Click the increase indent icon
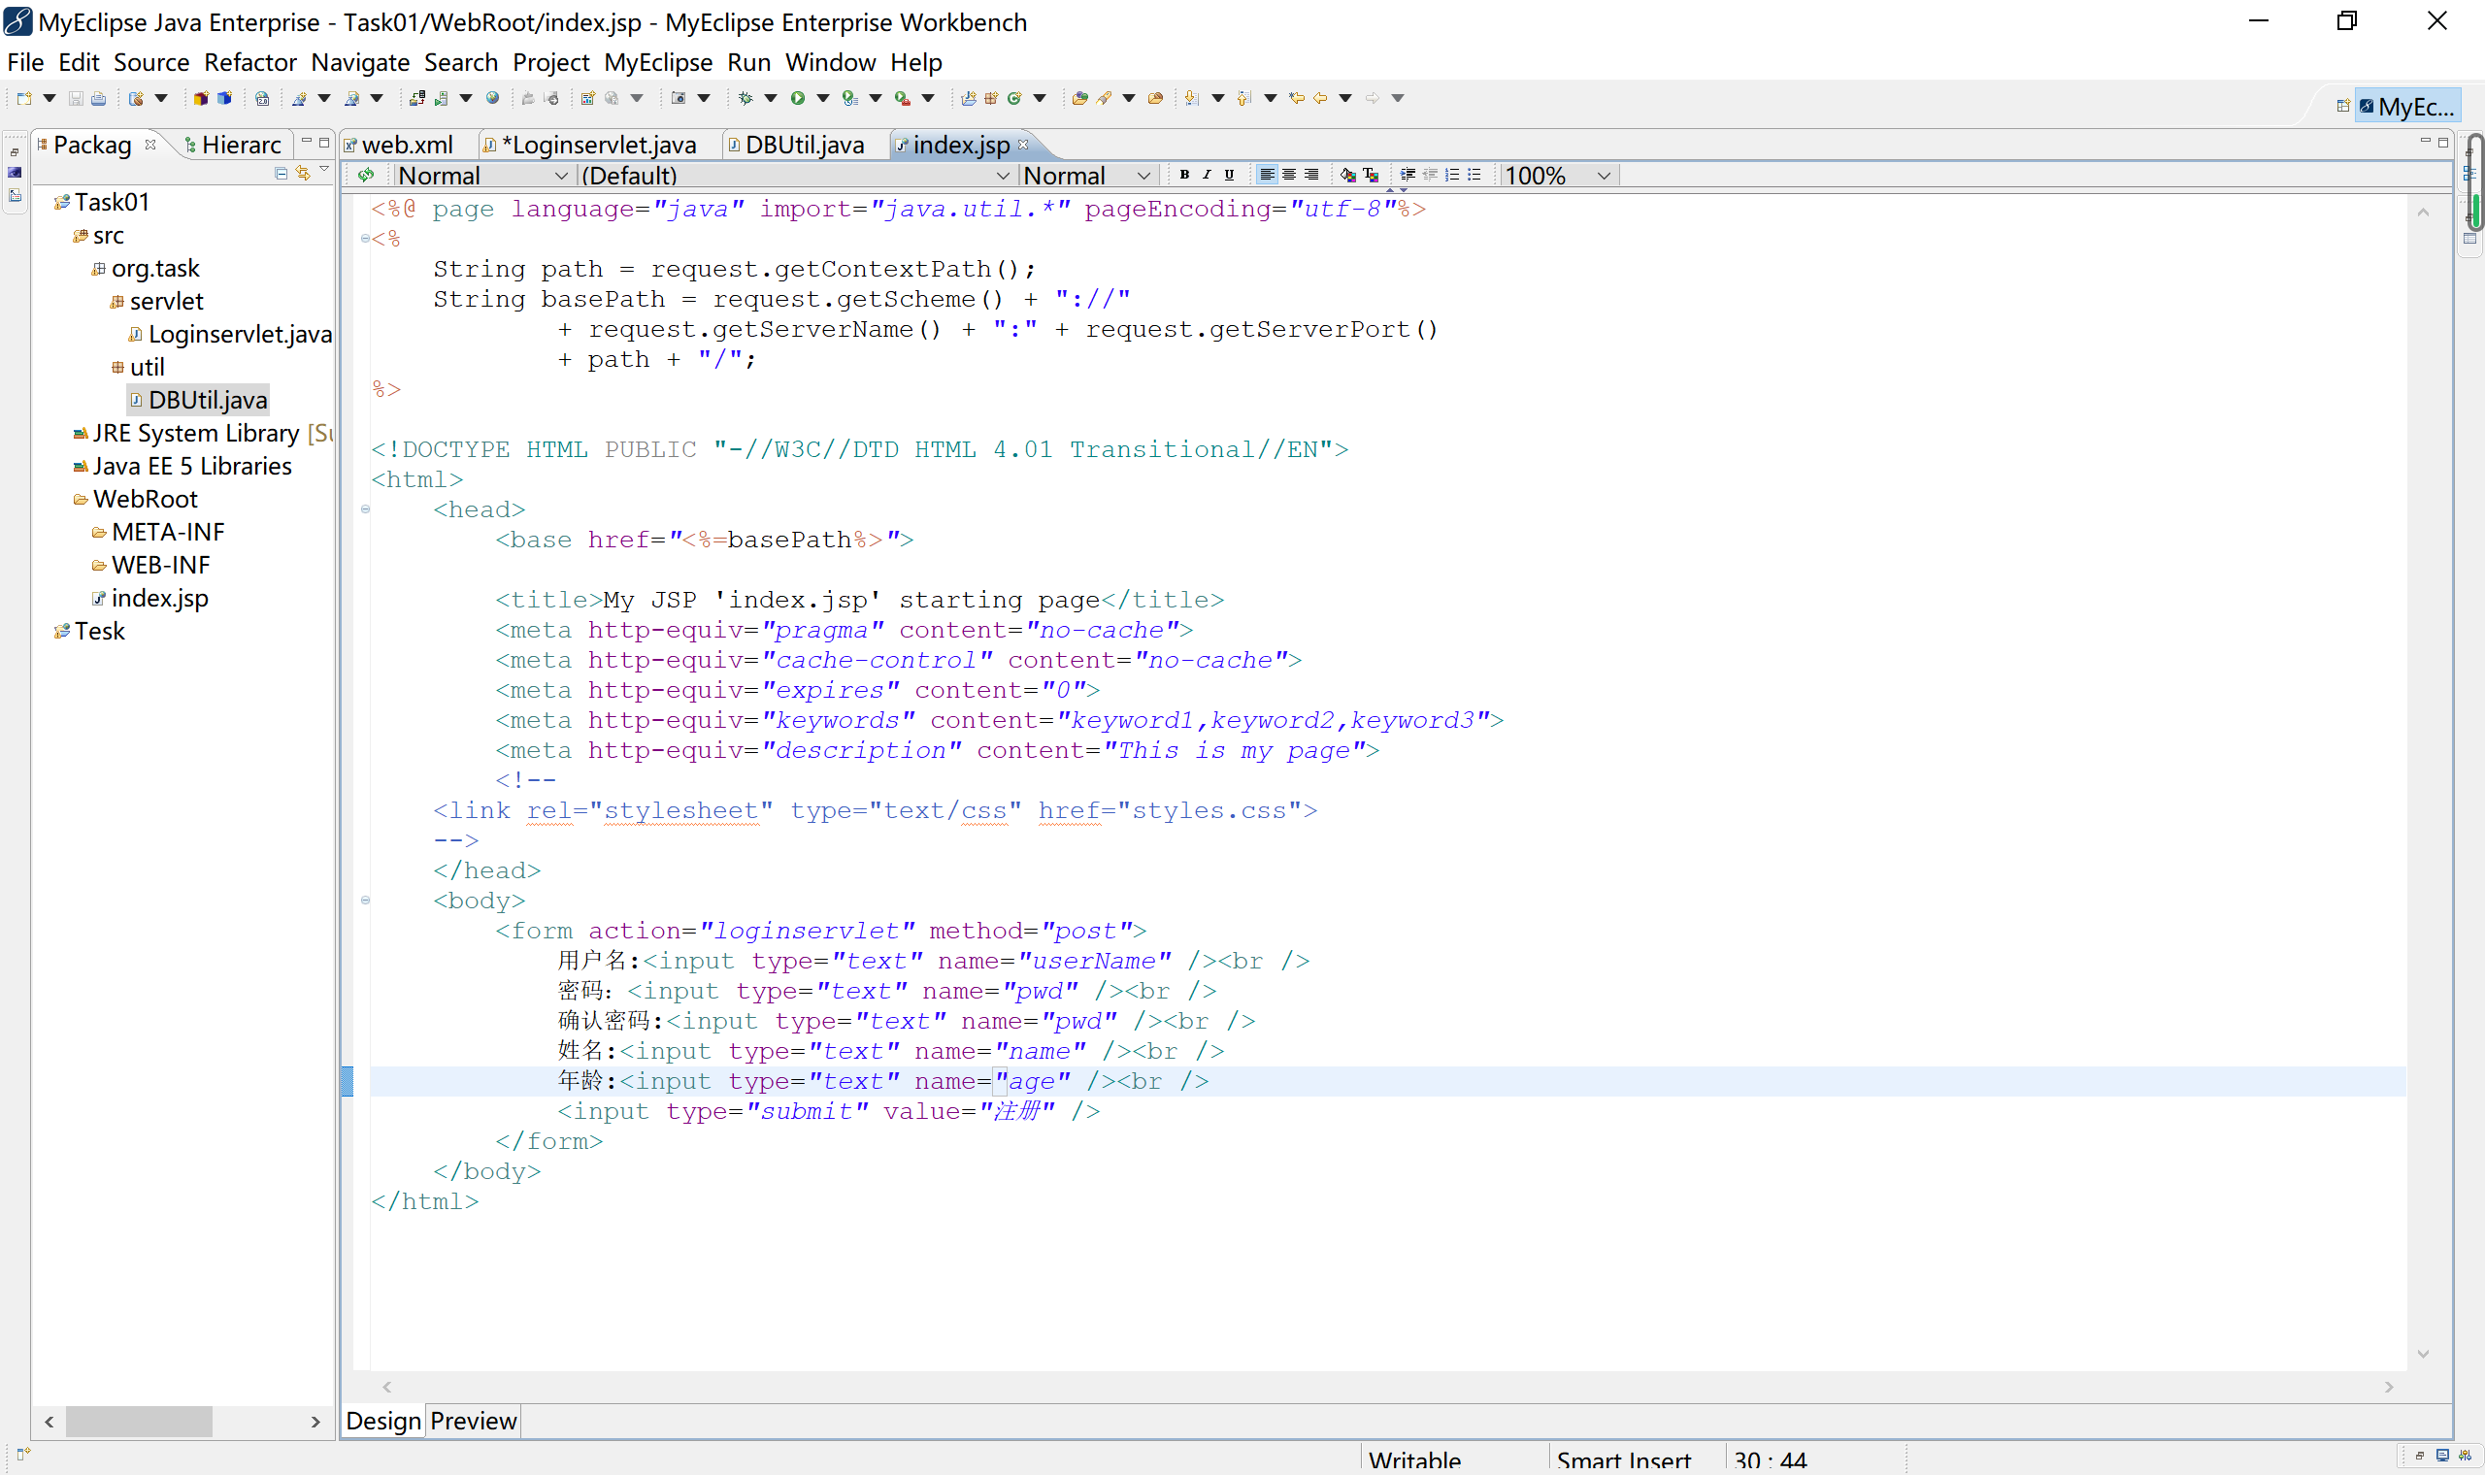 point(1408,175)
